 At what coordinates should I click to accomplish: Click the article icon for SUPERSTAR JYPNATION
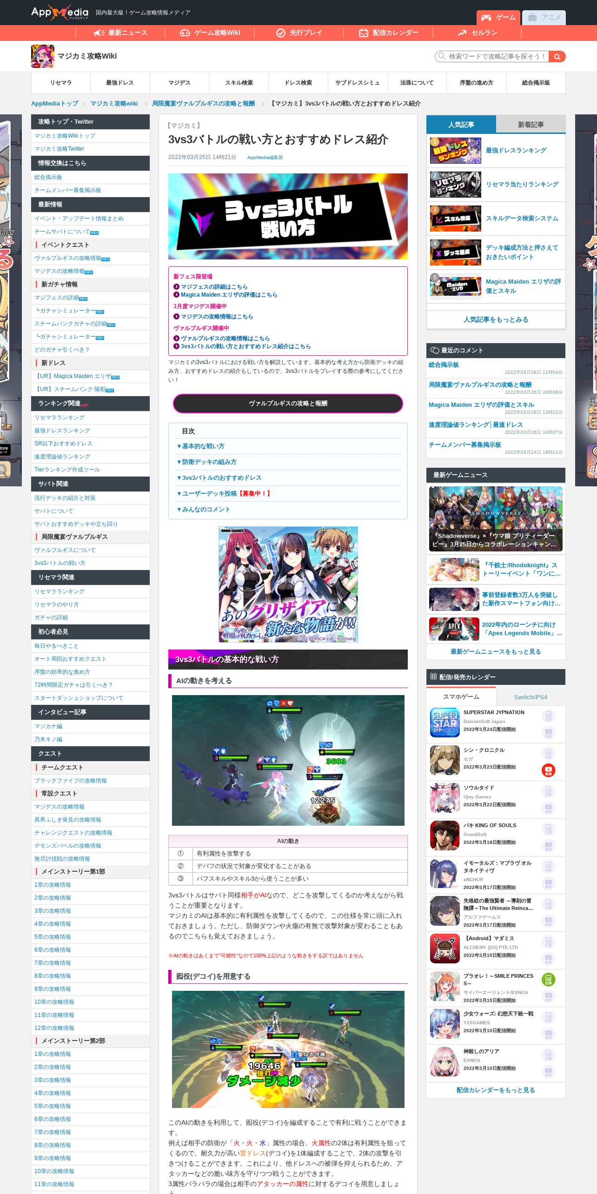[x=548, y=716]
